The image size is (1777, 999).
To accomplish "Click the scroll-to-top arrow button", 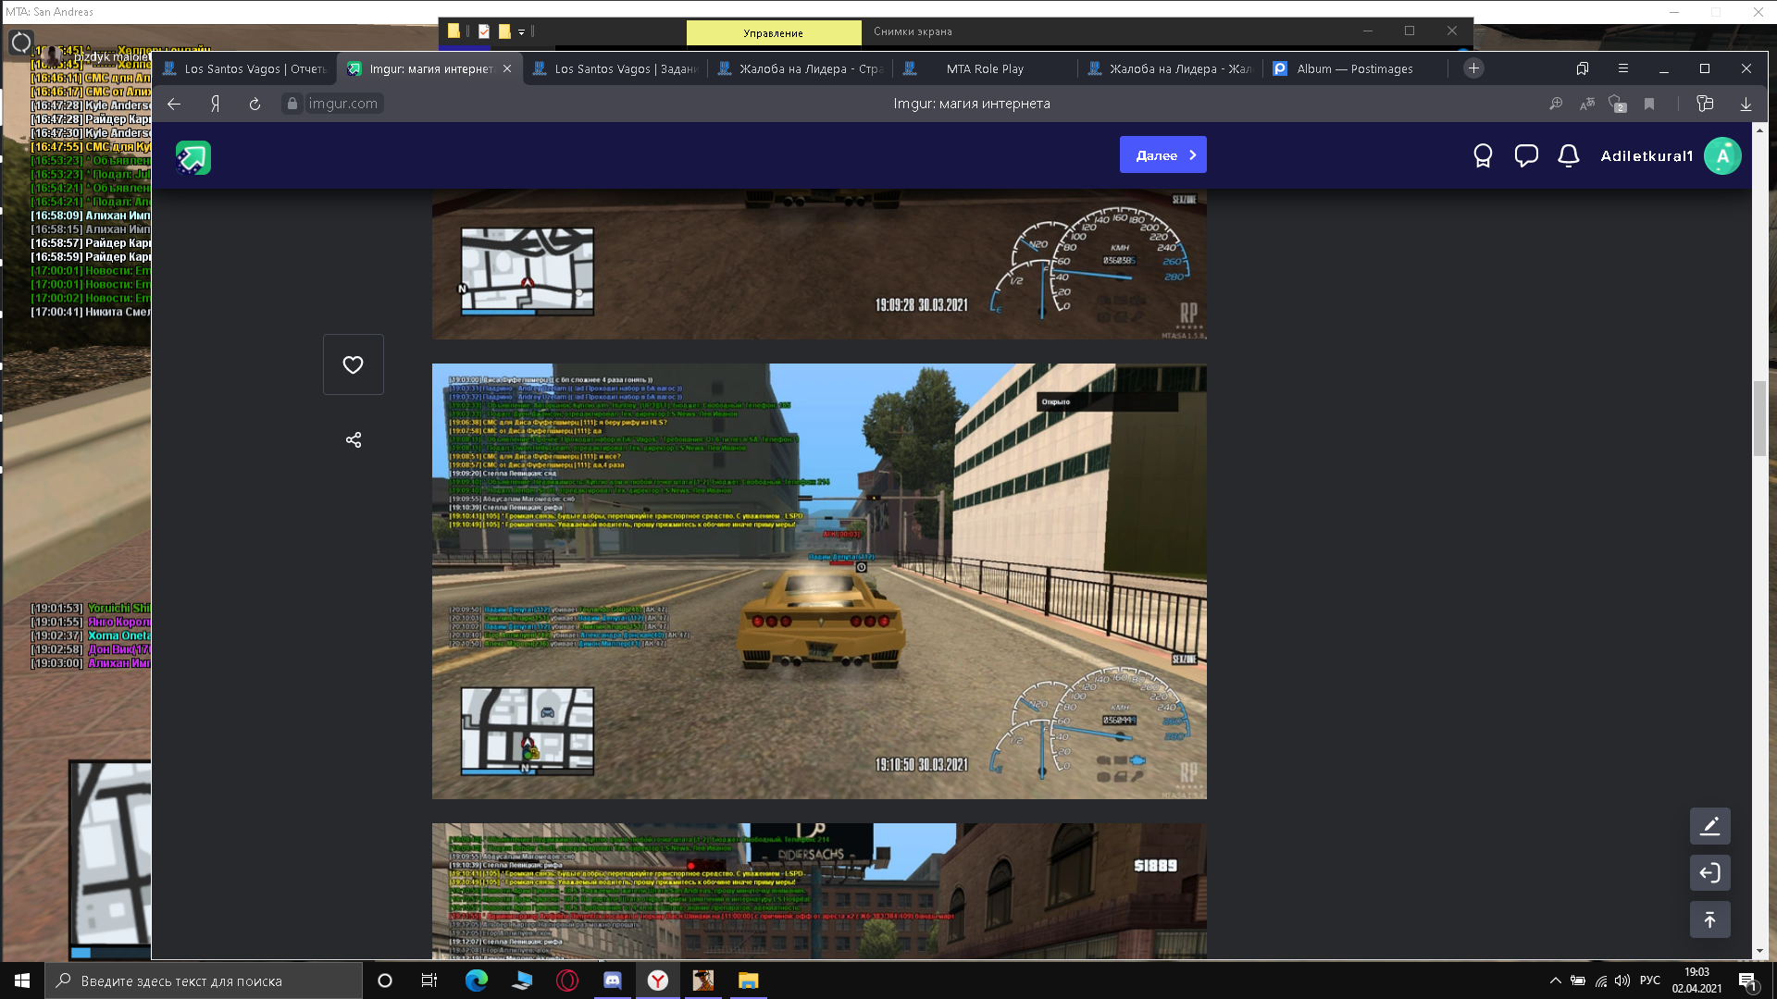I will click(1709, 919).
